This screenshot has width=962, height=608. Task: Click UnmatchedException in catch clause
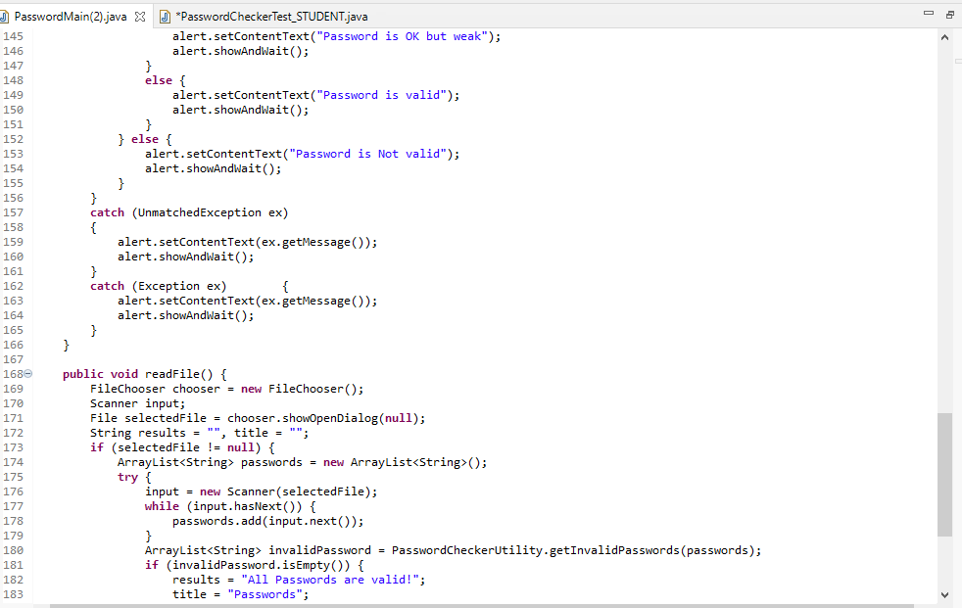click(200, 212)
